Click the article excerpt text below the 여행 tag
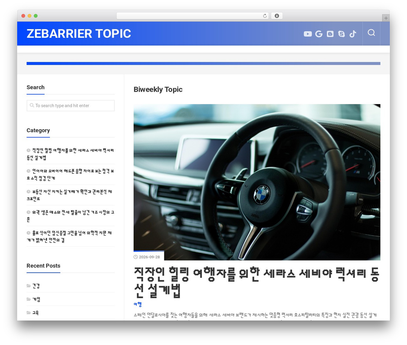407x345 pixels. point(255,315)
